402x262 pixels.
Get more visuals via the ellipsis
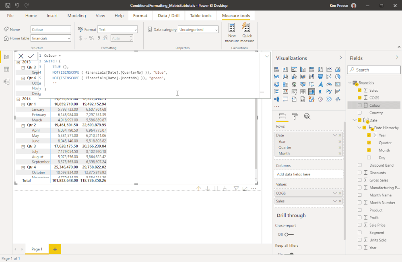pos(276,106)
